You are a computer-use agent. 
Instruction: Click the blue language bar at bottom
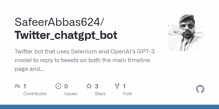click(x=109, y=107)
